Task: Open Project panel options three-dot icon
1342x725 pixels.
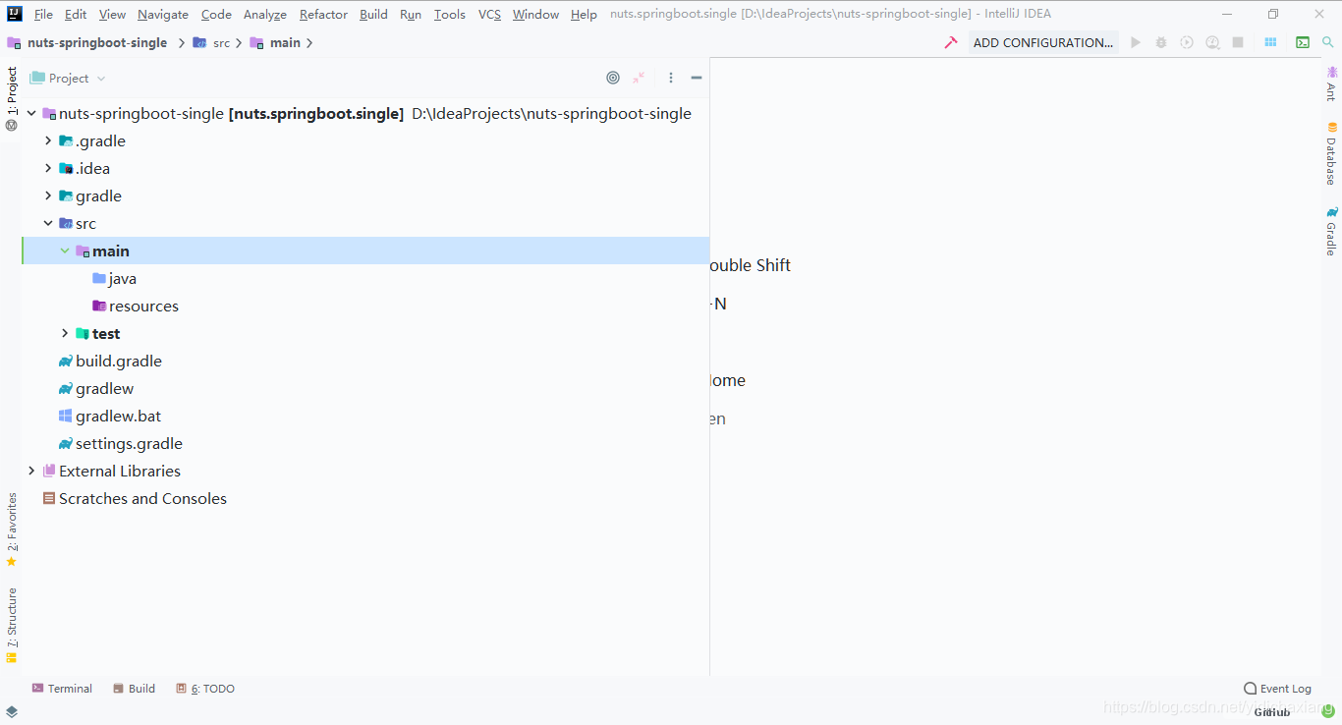Action: pyautogui.click(x=671, y=78)
